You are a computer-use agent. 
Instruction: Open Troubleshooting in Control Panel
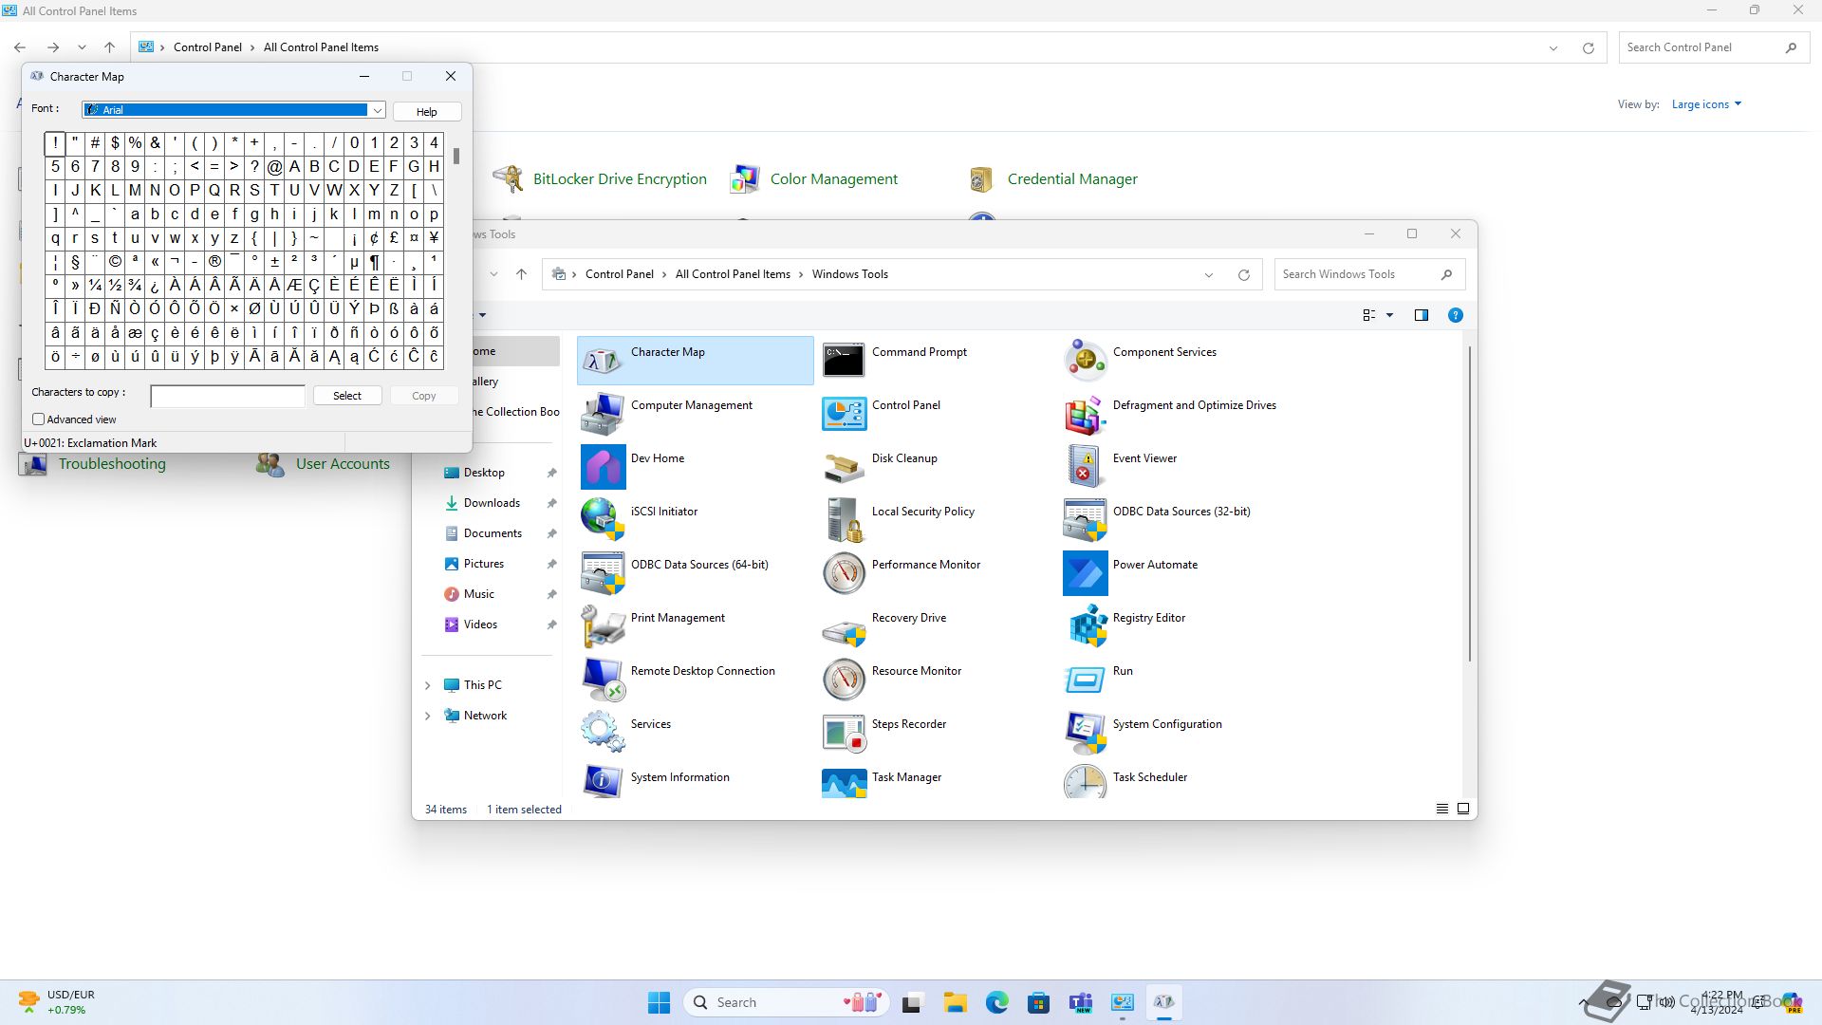coord(112,464)
